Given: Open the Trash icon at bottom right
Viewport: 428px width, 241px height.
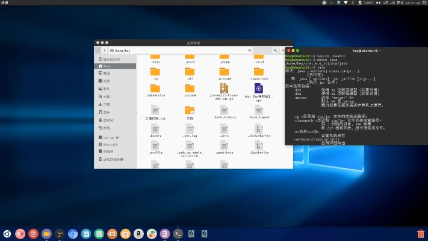Looking at the screenshot, I should tap(420, 234).
